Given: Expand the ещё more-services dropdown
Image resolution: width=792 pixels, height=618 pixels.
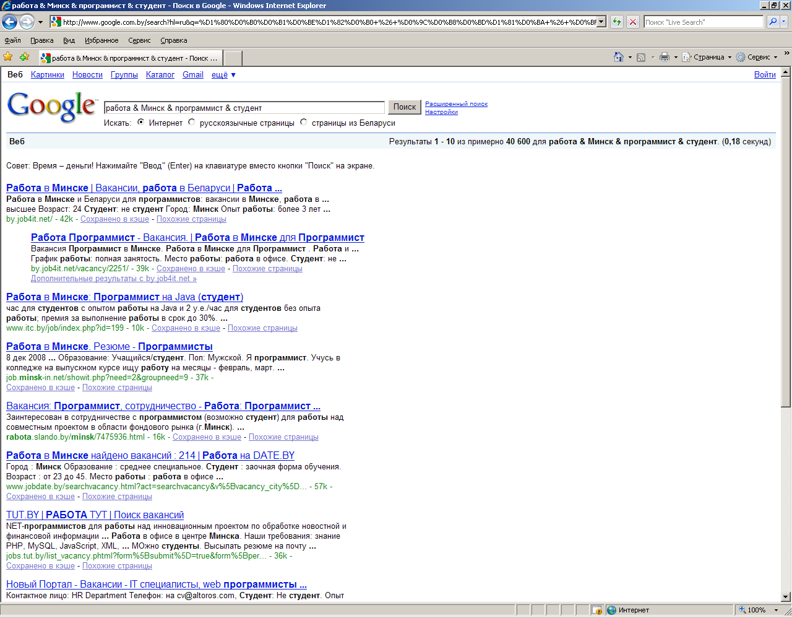Looking at the screenshot, I should [x=223, y=75].
